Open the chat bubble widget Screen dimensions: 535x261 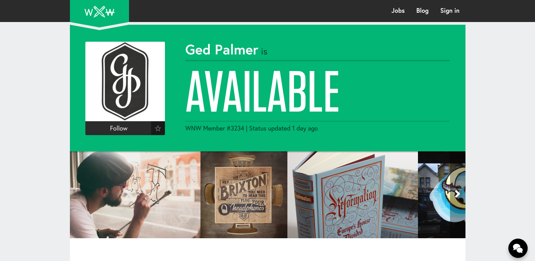point(518,248)
